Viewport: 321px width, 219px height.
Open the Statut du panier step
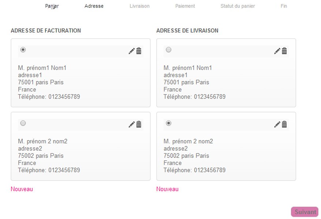click(238, 6)
